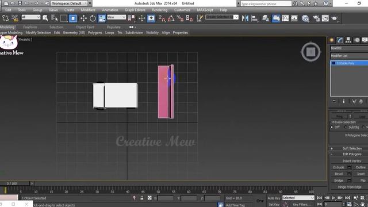Viewport: 368px width, 207px height.
Task: Open Create Selection Set dropdown
Action: [x=222, y=17]
